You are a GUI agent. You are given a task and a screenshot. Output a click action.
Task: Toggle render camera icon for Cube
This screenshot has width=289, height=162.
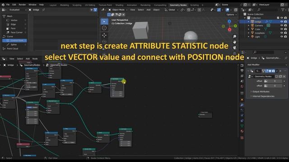point(285,29)
